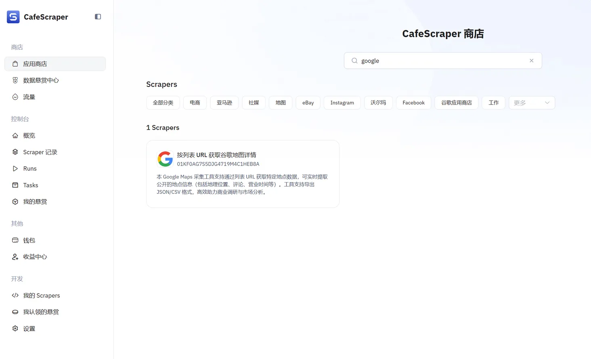Go to Tasks in the sidebar

[x=31, y=185]
